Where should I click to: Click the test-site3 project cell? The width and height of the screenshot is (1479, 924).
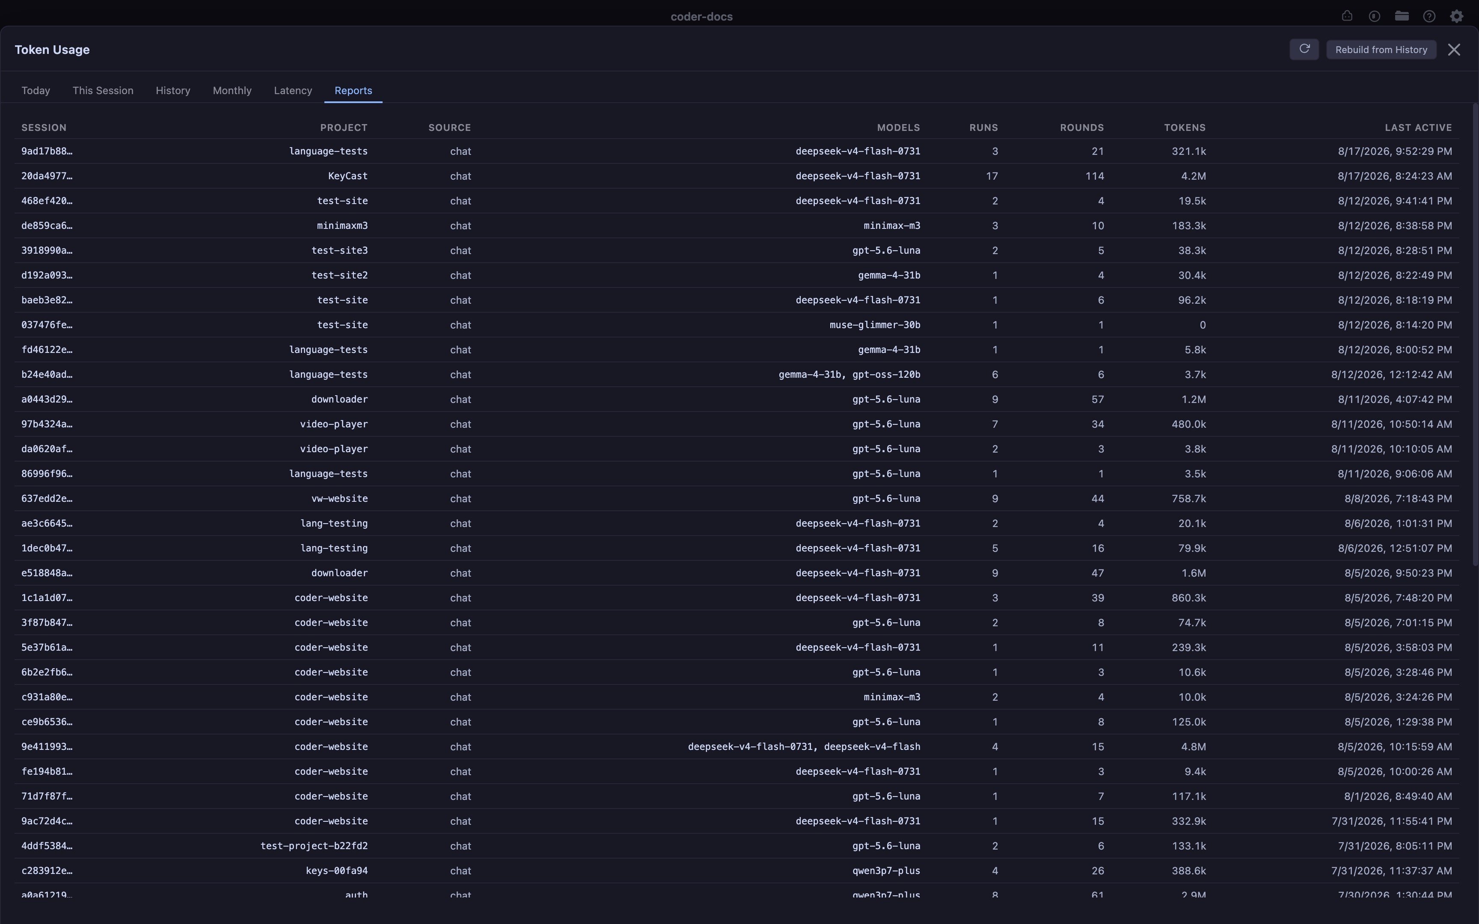tap(339, 251)
